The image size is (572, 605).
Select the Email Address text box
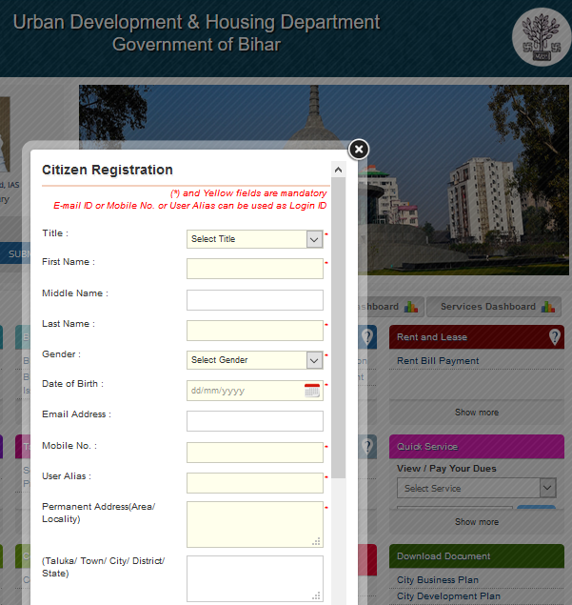click(x=254, y=421)
